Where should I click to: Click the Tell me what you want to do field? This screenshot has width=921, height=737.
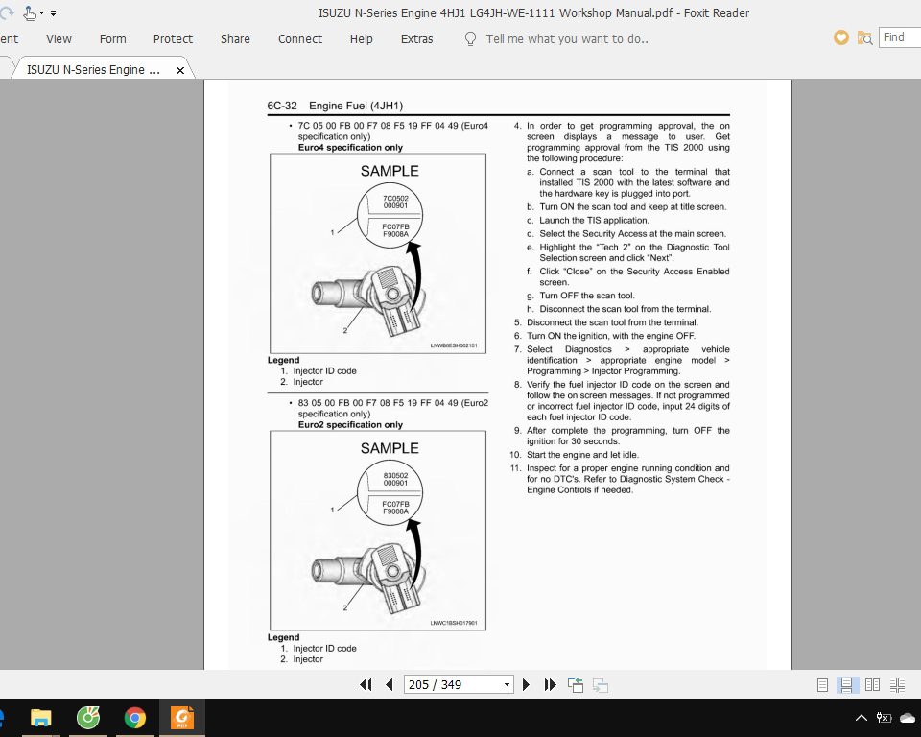[x=566, y=38]
